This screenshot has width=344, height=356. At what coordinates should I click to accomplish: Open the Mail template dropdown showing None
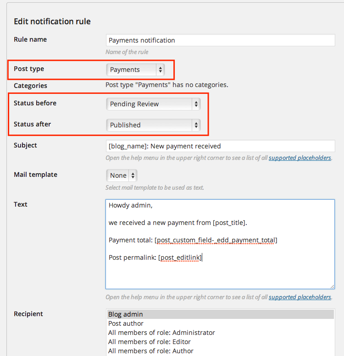point(122,175)
